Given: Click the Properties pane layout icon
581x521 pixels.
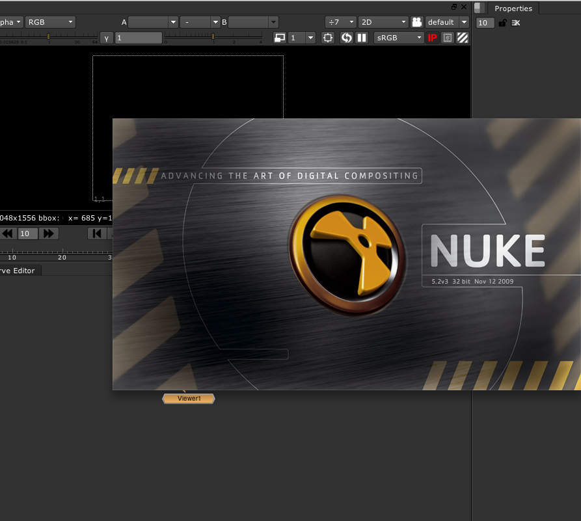Looking at the screenshot, I should point(479,8).
